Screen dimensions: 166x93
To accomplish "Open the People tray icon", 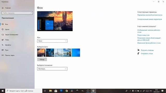I will [126, 91].
